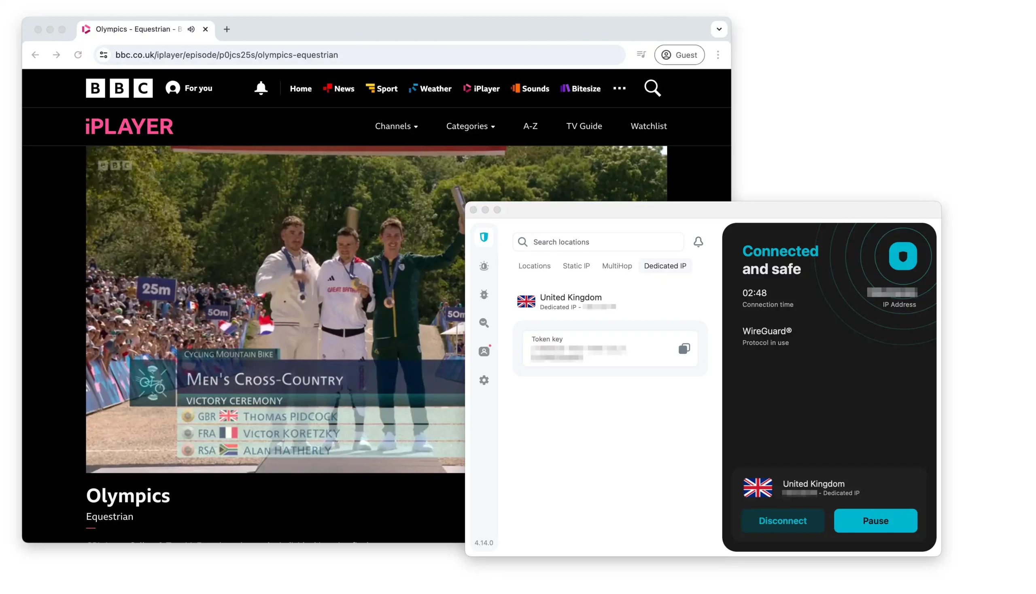Go to BBC Home
The image size is (1036, 594).
coord(301,89)
